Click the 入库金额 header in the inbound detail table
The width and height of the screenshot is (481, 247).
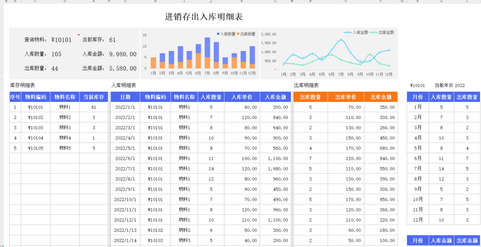pos(276,97)
